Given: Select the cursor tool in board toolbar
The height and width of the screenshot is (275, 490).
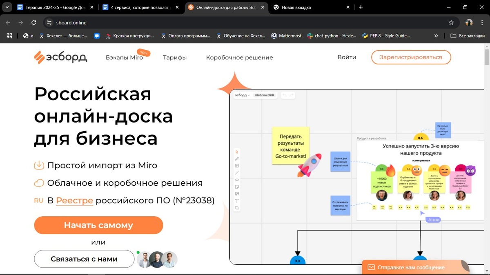Looking at the screenshot, I should click(x=237, y=152).
